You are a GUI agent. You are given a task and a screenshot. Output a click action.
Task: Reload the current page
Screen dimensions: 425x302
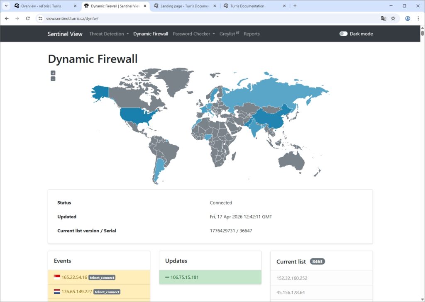point(28,18)
